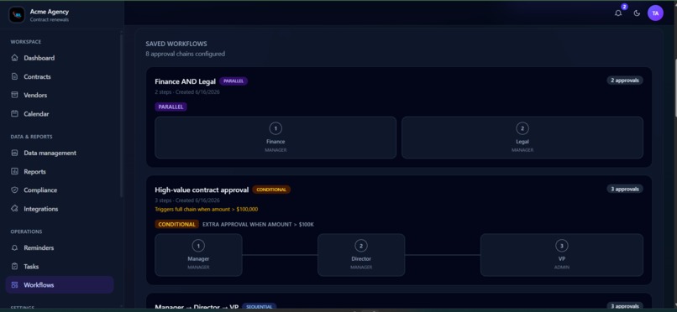Click '3 steps - Created 6/16/2026' text
The image size is (677, 312).
pos(187,200)
